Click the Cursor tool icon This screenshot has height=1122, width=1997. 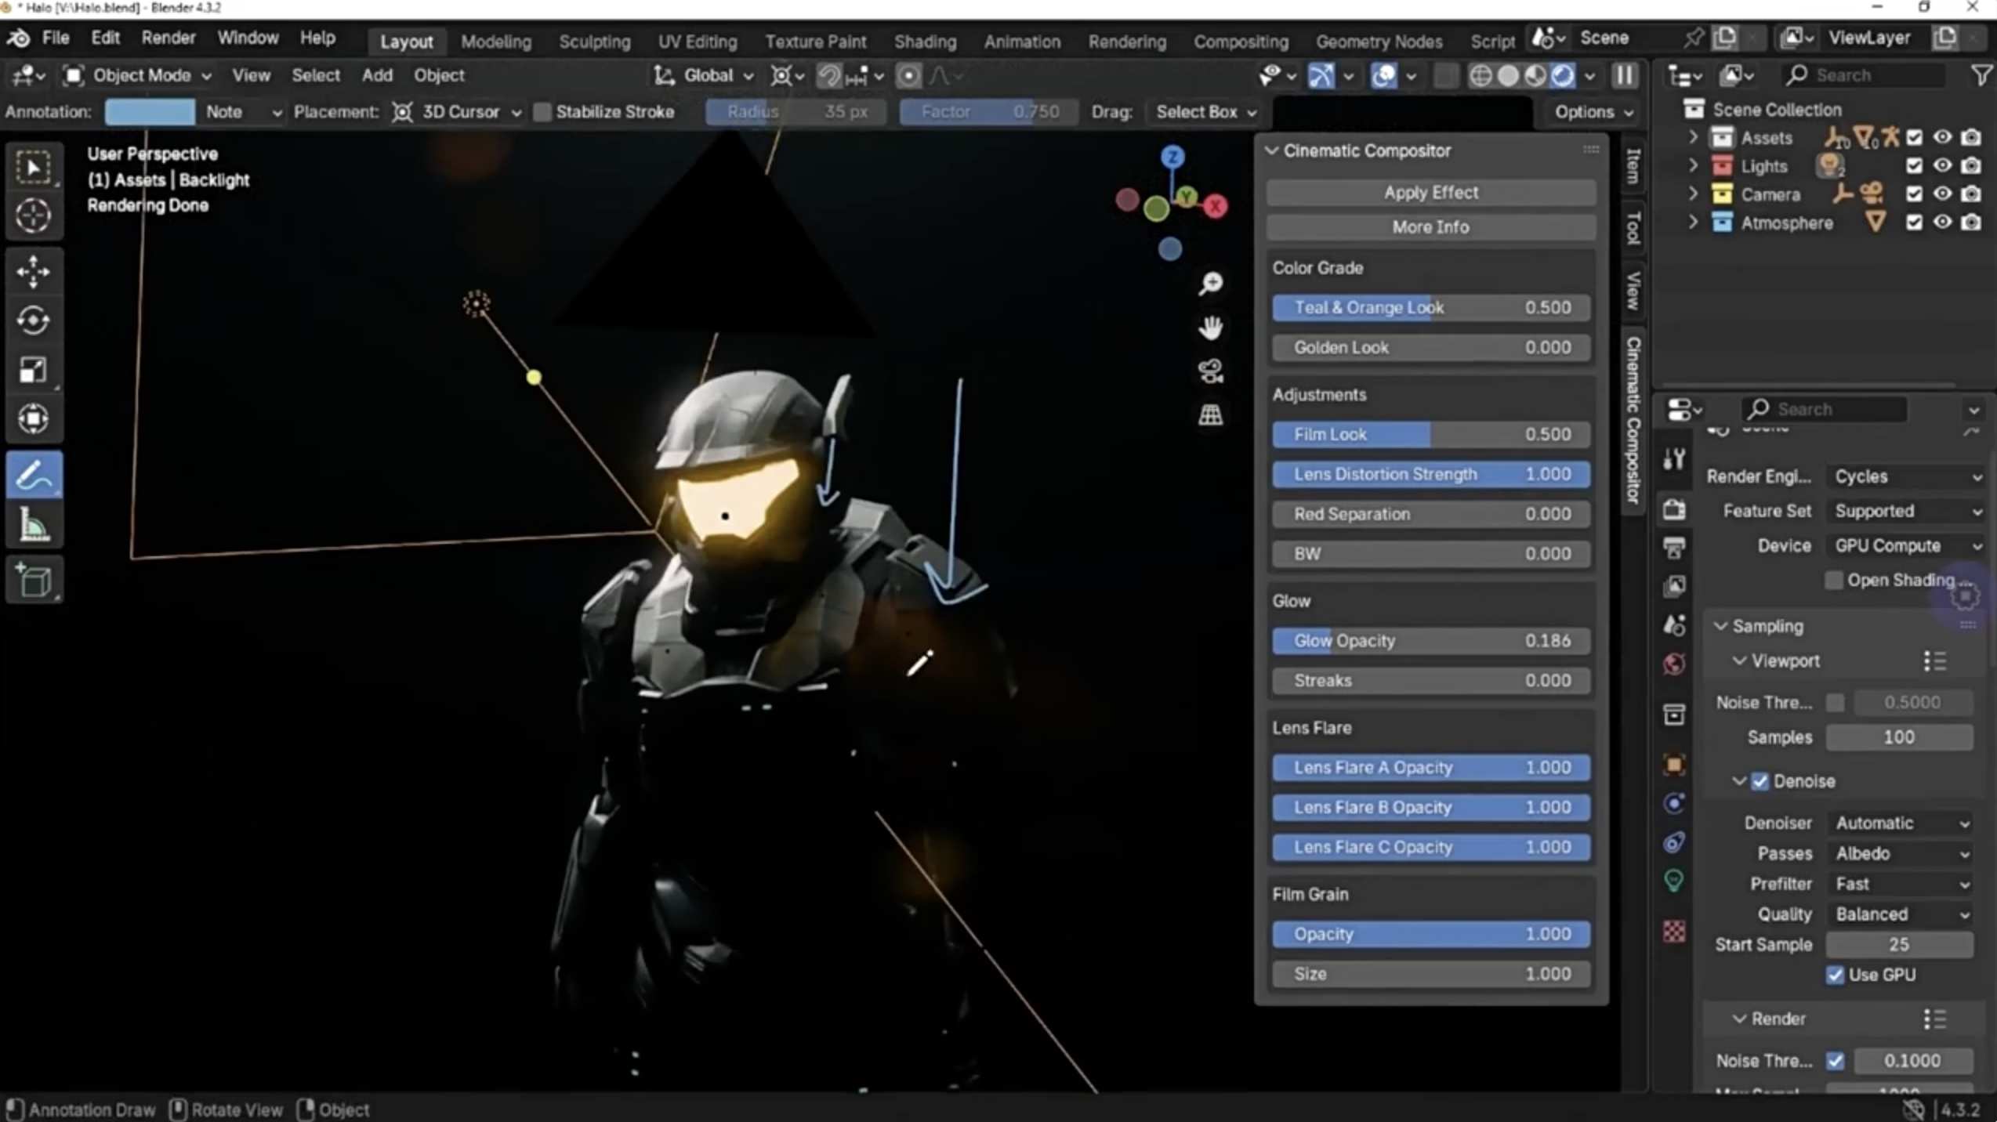(33, 215)
